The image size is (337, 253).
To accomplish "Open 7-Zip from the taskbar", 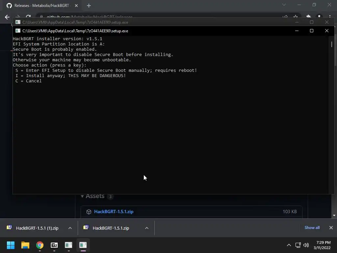I will [54, 245].
